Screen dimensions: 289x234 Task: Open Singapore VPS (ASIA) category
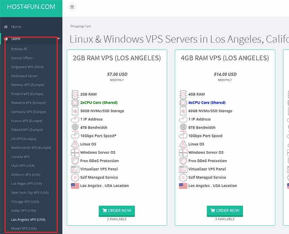coord(27,67)
